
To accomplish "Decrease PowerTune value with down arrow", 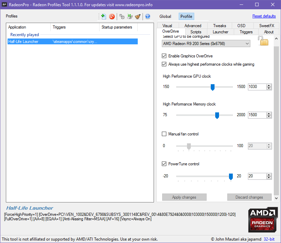I will tap(269, 178).
